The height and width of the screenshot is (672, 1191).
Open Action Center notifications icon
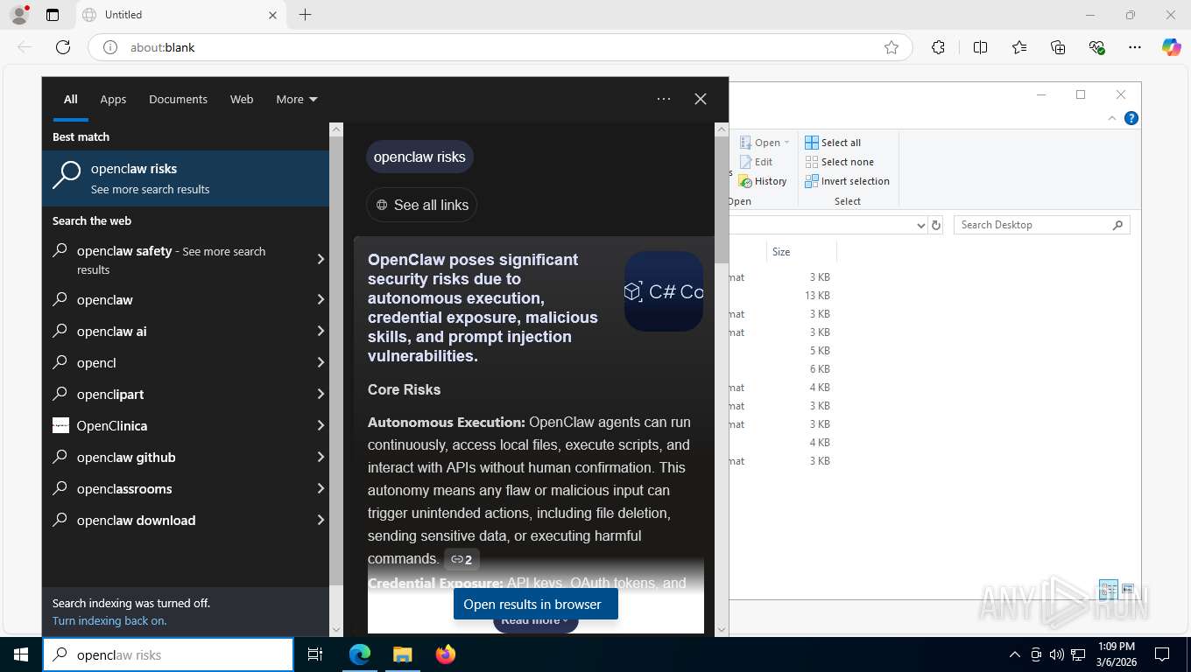(1162, 654)
